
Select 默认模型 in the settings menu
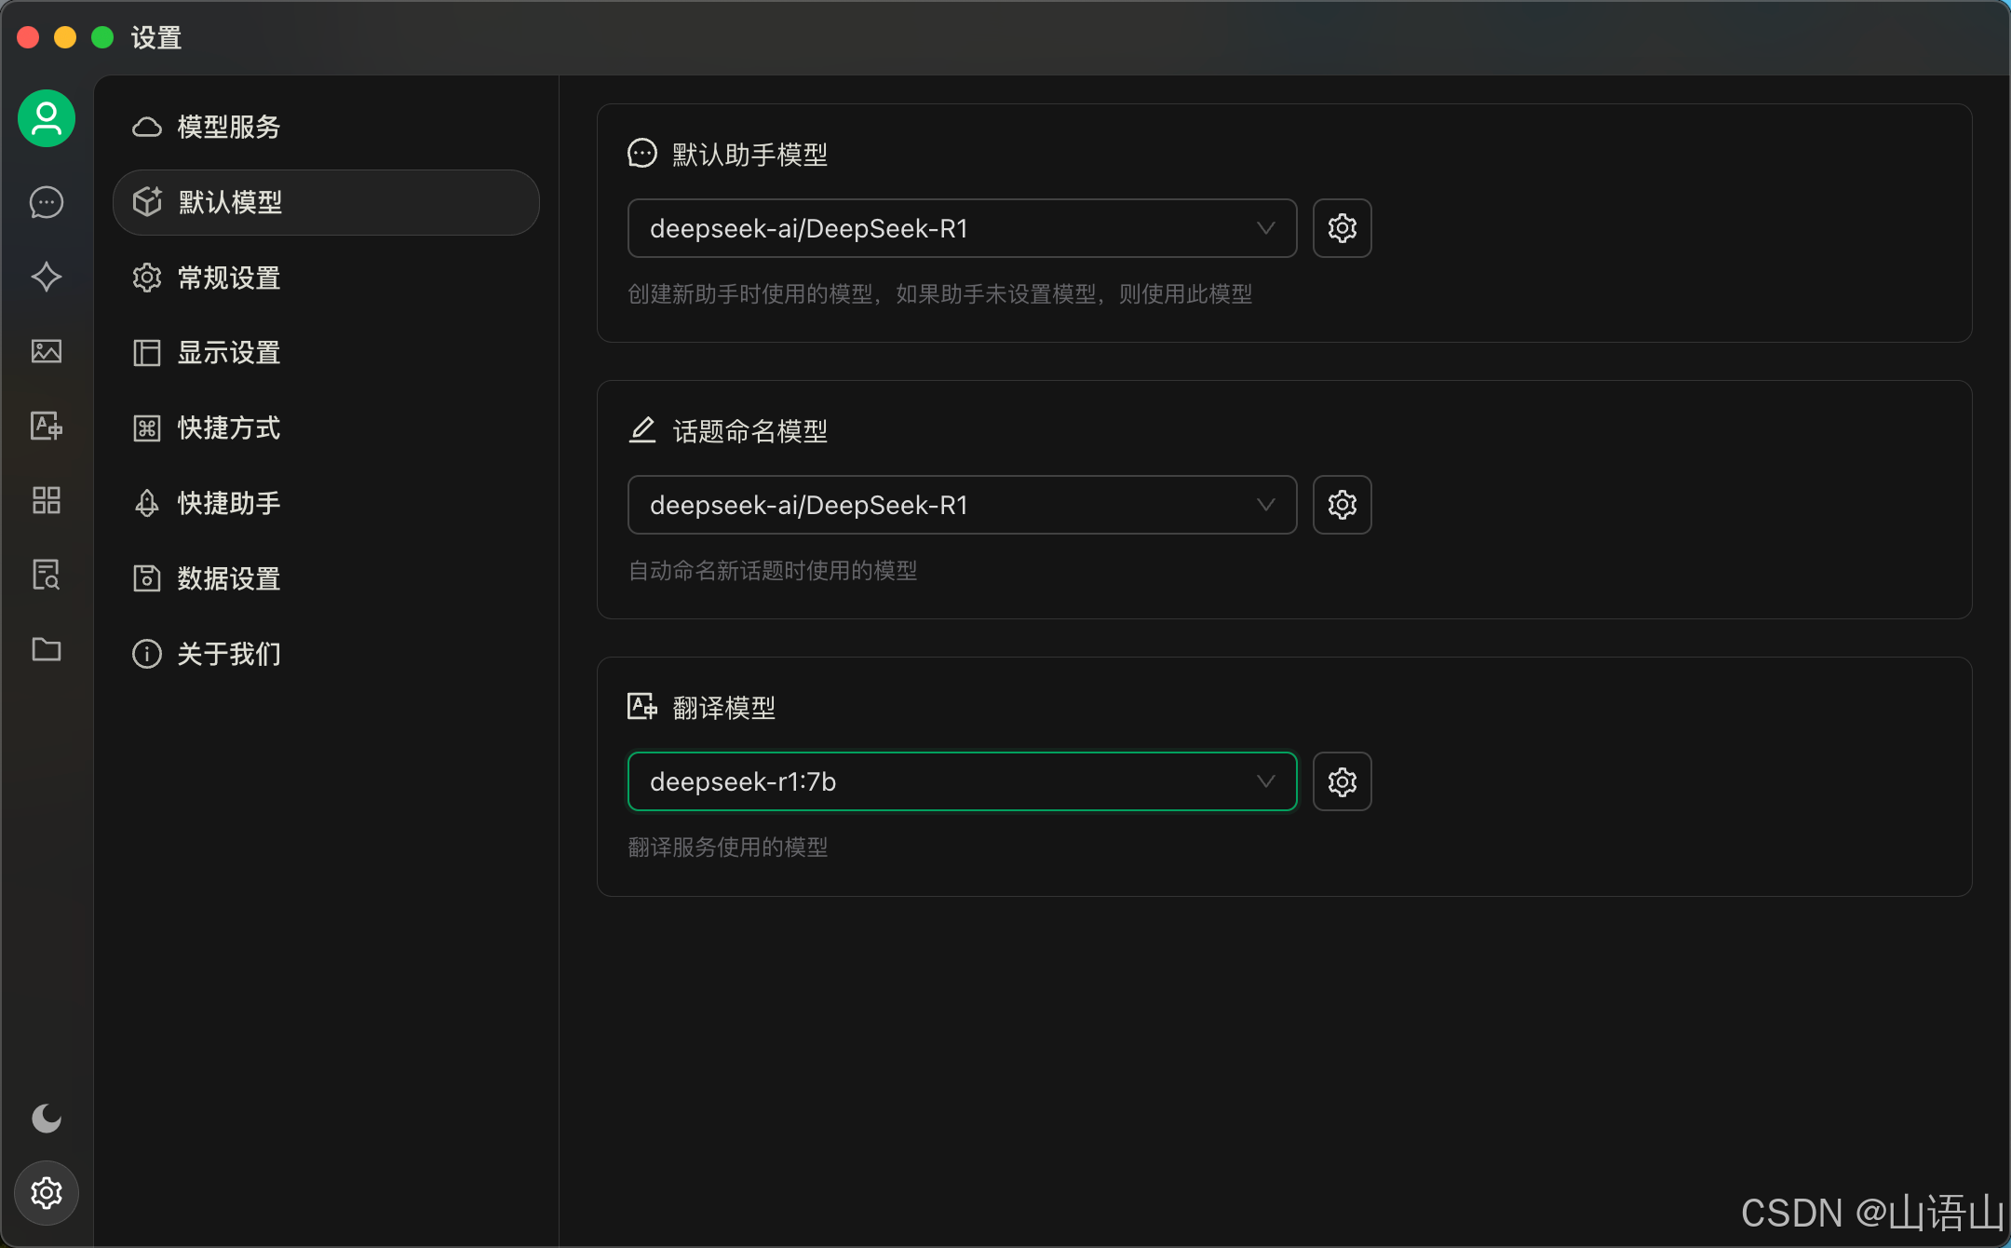326,202
